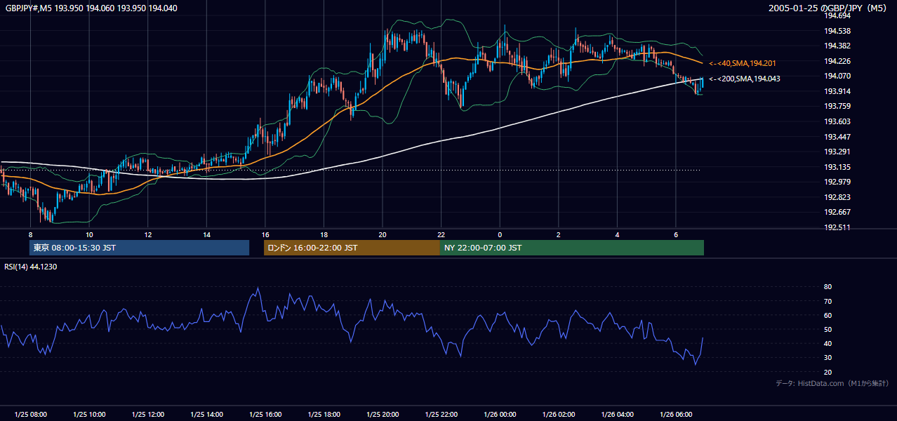897x421 pixels.
Task: Click the 1/25 12:00 time axis label
Action: 148,415
